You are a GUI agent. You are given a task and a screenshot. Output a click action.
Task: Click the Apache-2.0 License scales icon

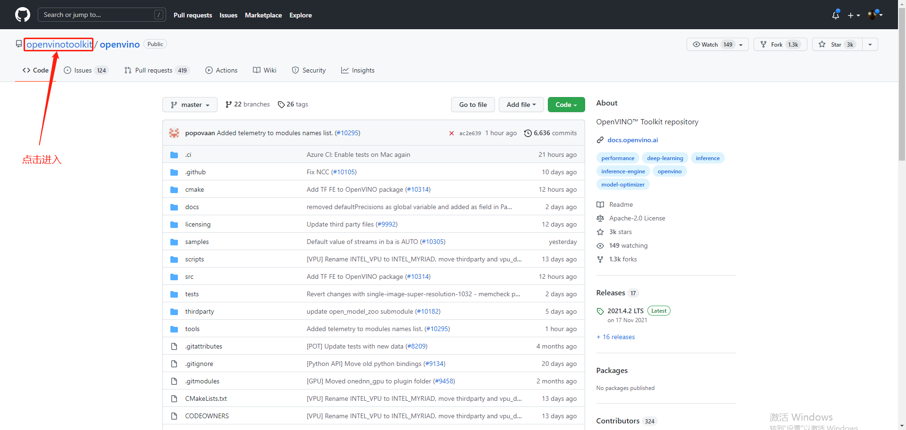pyautogui.click(x=600, y=218)
